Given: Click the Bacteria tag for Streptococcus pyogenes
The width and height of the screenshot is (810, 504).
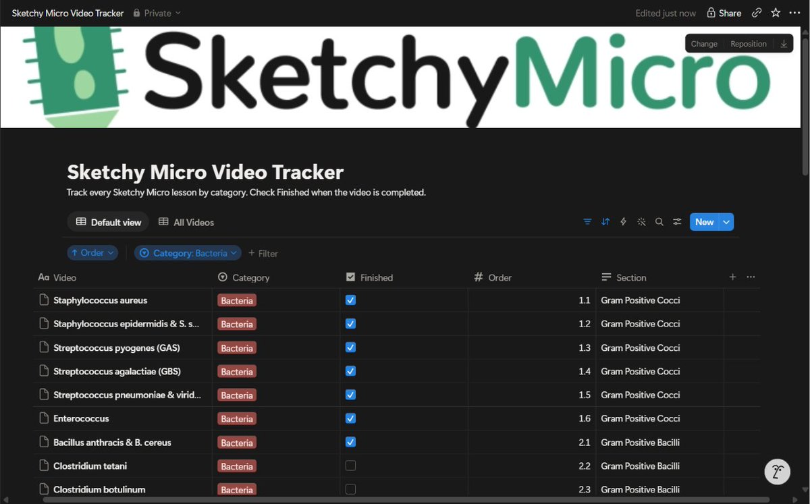Looking at the screenshot, I should tap(237, 348).
